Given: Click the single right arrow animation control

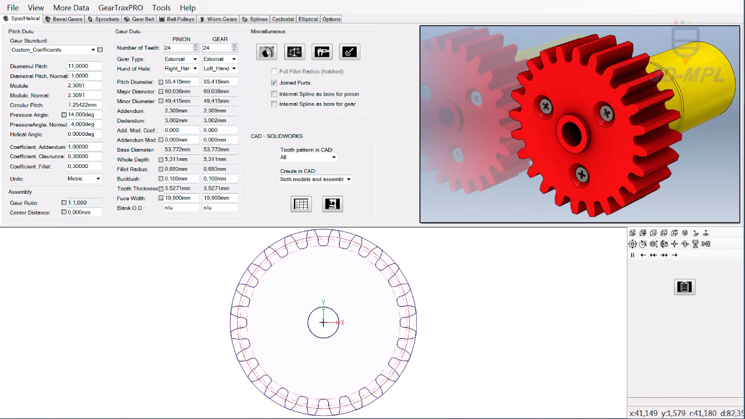Looking at the screenshot, I should (675, 255).
